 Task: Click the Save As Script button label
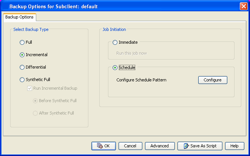(204, 146)
